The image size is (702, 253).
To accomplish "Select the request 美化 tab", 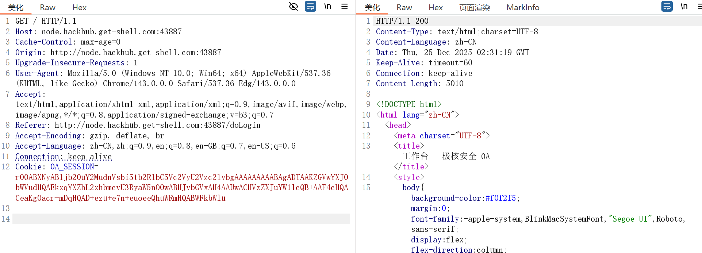I will (x=16, y=8).
